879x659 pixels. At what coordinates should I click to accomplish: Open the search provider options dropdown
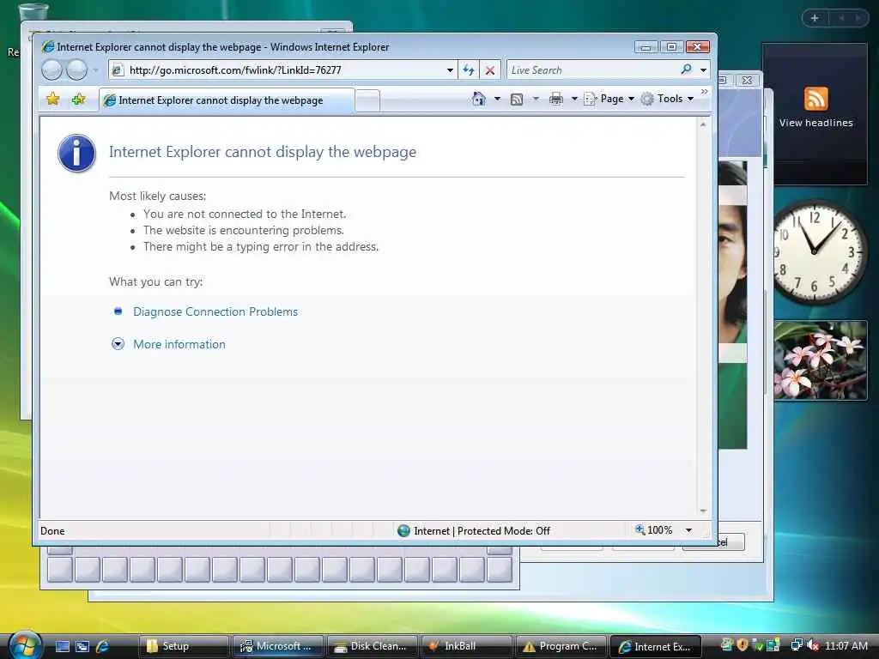tap(703, 70)
